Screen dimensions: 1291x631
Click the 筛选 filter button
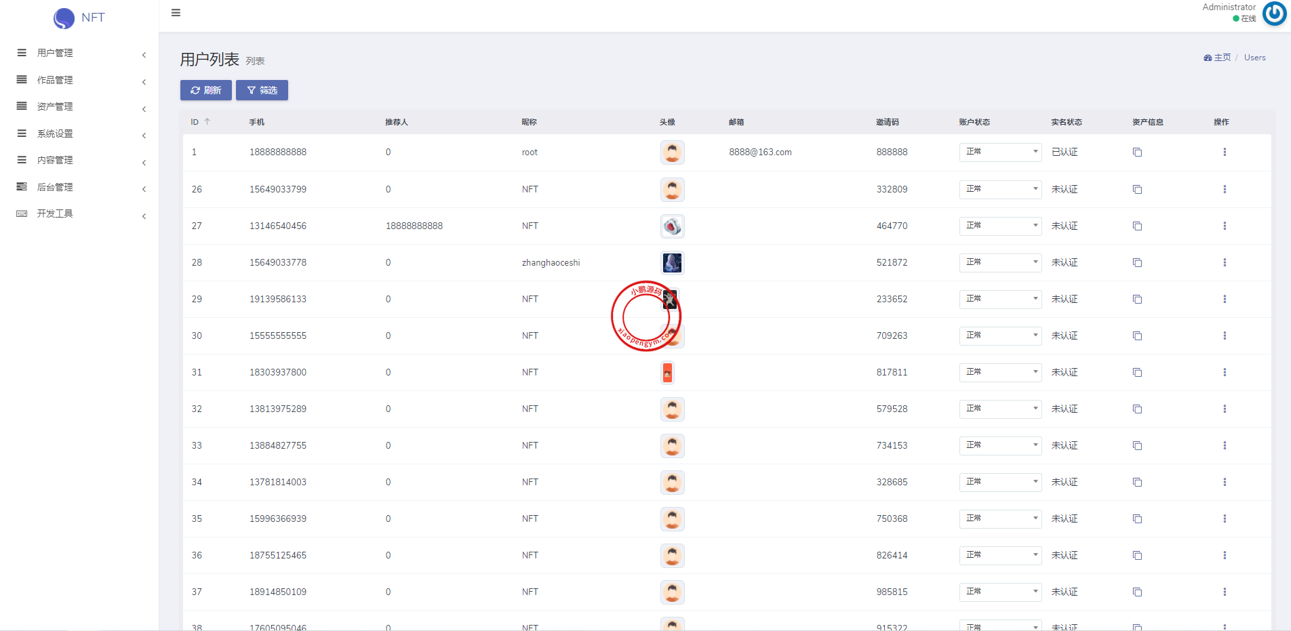click(262, 90)
